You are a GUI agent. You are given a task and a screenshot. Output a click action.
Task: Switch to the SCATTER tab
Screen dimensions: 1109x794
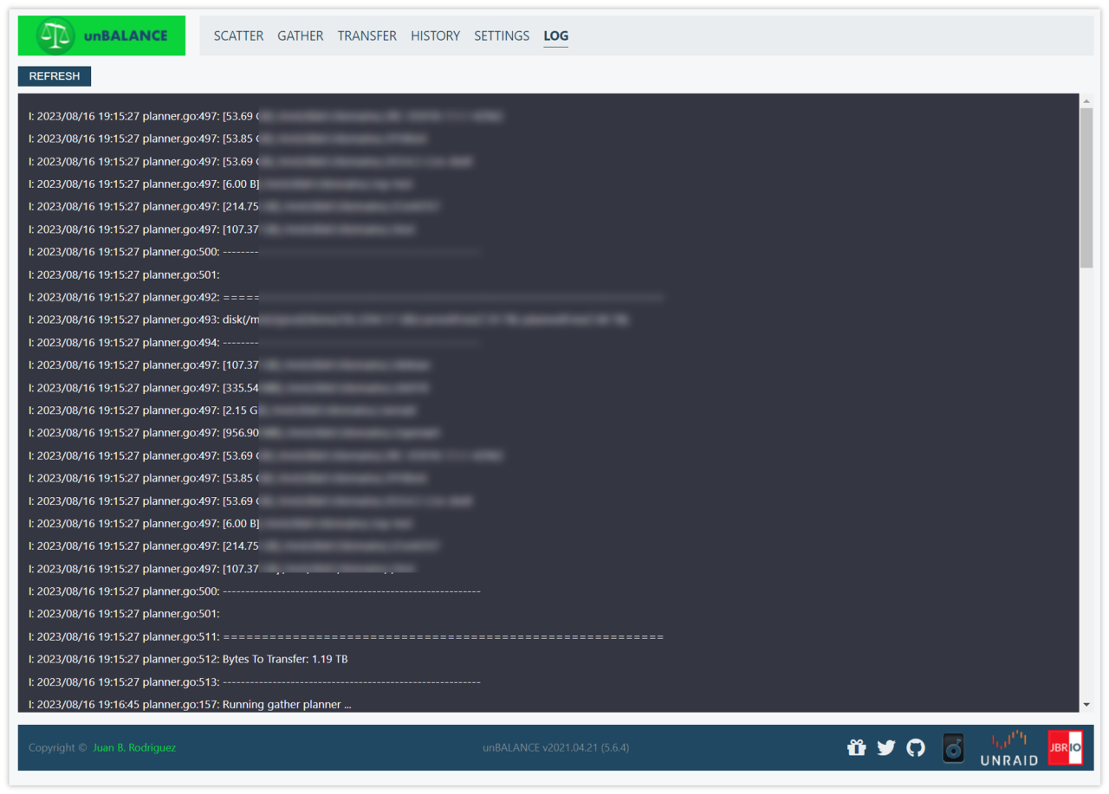[x=238, y=36]
